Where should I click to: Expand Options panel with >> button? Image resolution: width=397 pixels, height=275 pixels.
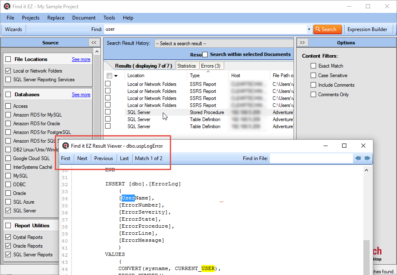(302, 42)
